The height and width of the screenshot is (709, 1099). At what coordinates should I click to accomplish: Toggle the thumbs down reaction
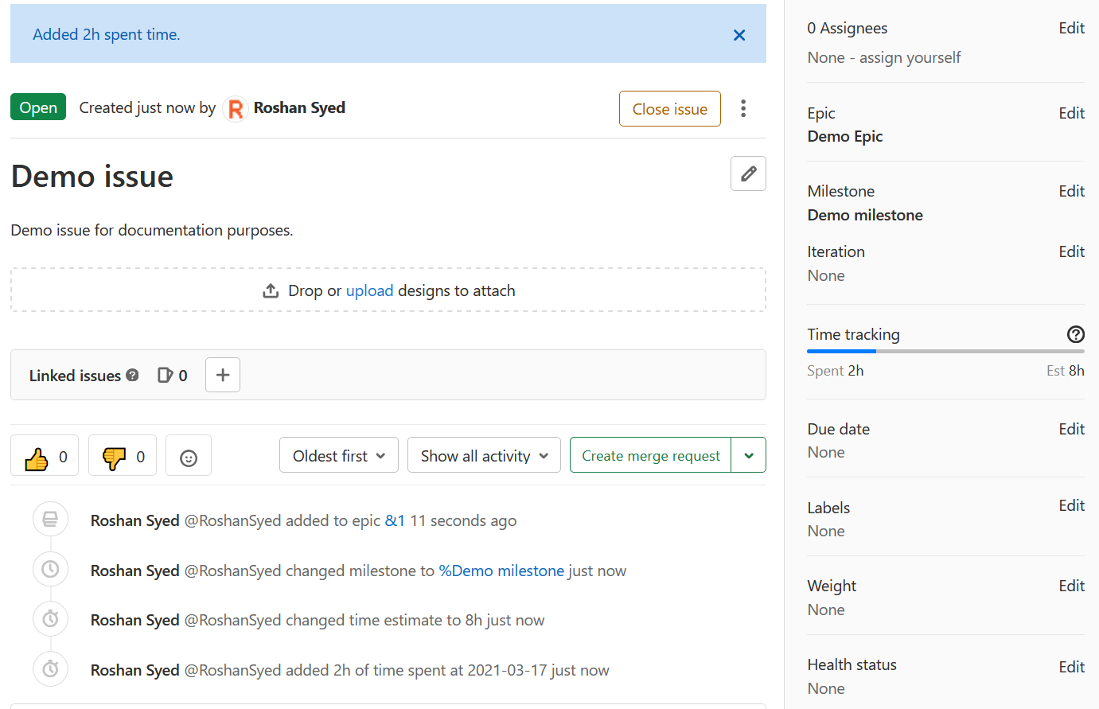(123, 457)
